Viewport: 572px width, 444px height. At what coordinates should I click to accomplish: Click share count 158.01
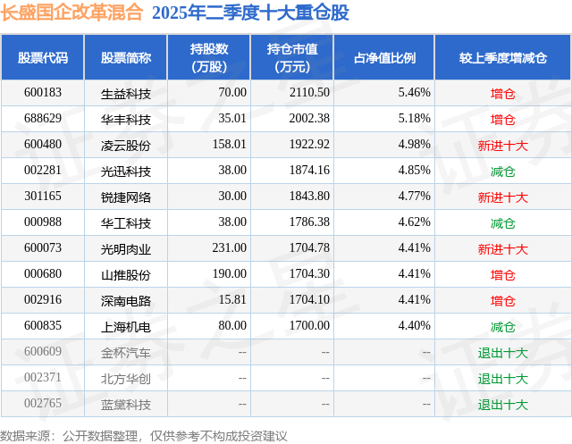click(230, 145)
